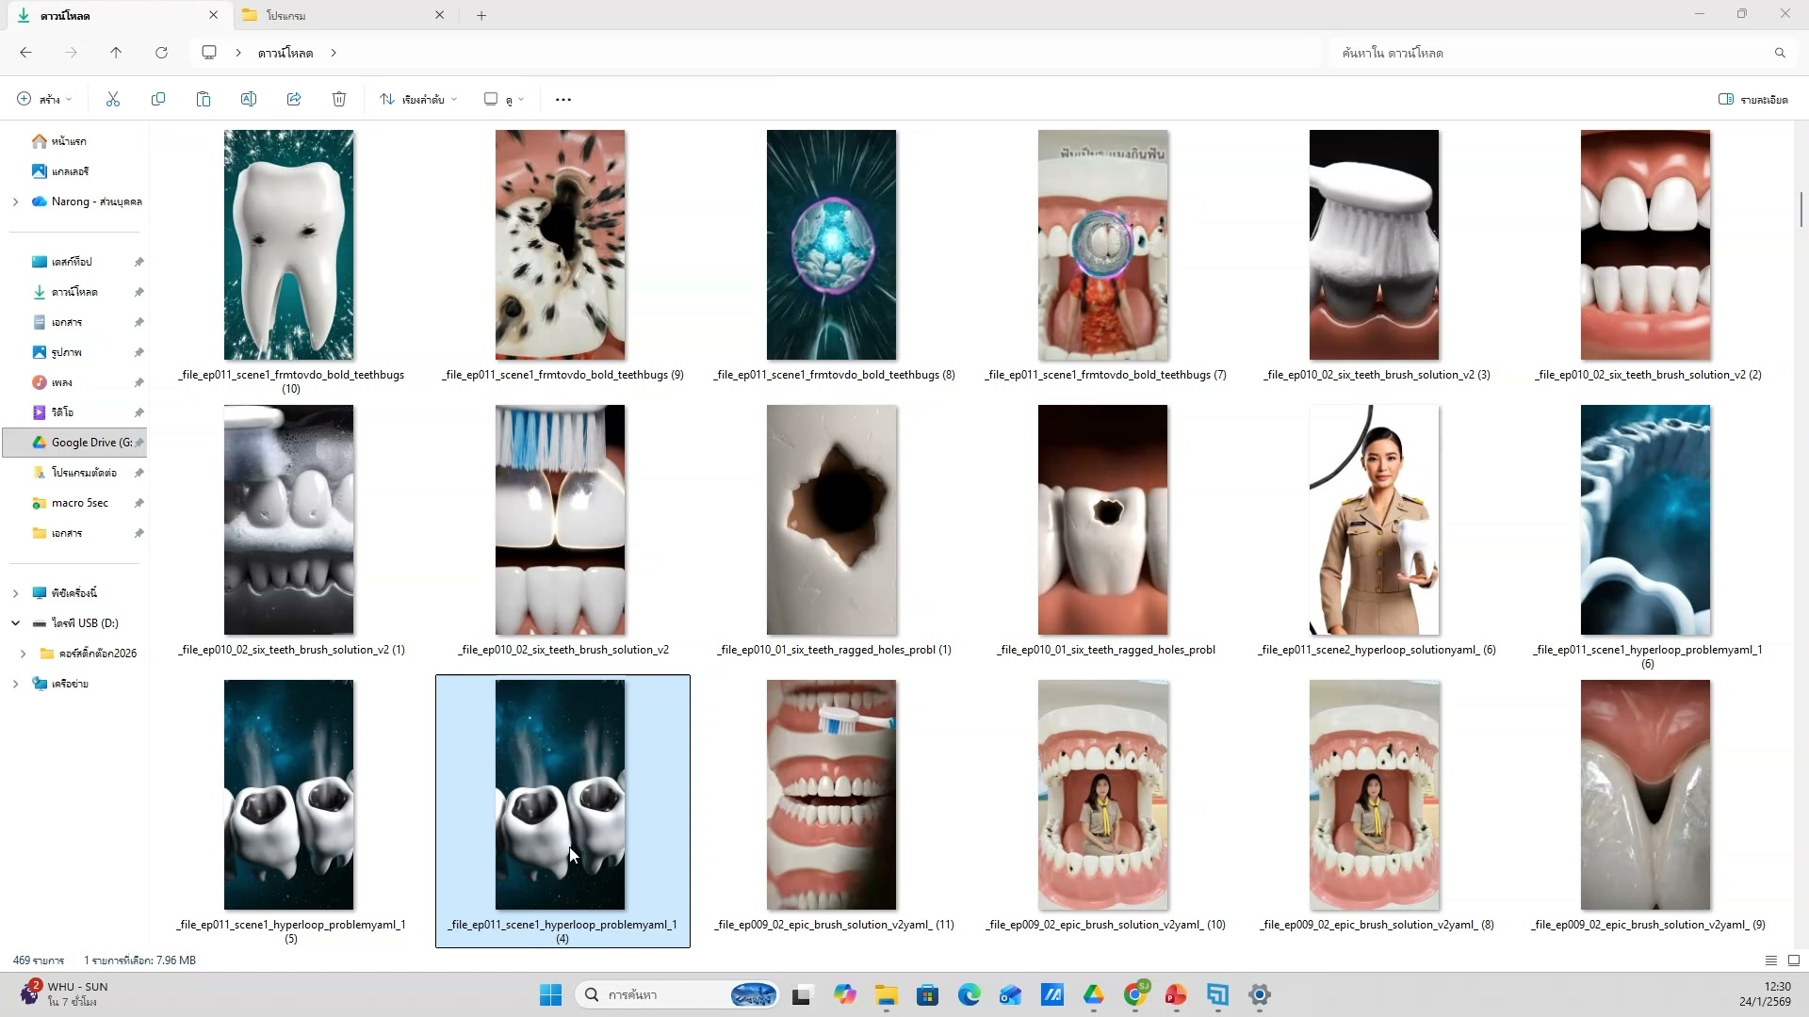Screen dimensions: 1809x1017
Task: Click the Refresh button in navigation bar
Action: (x=161, y=53)
